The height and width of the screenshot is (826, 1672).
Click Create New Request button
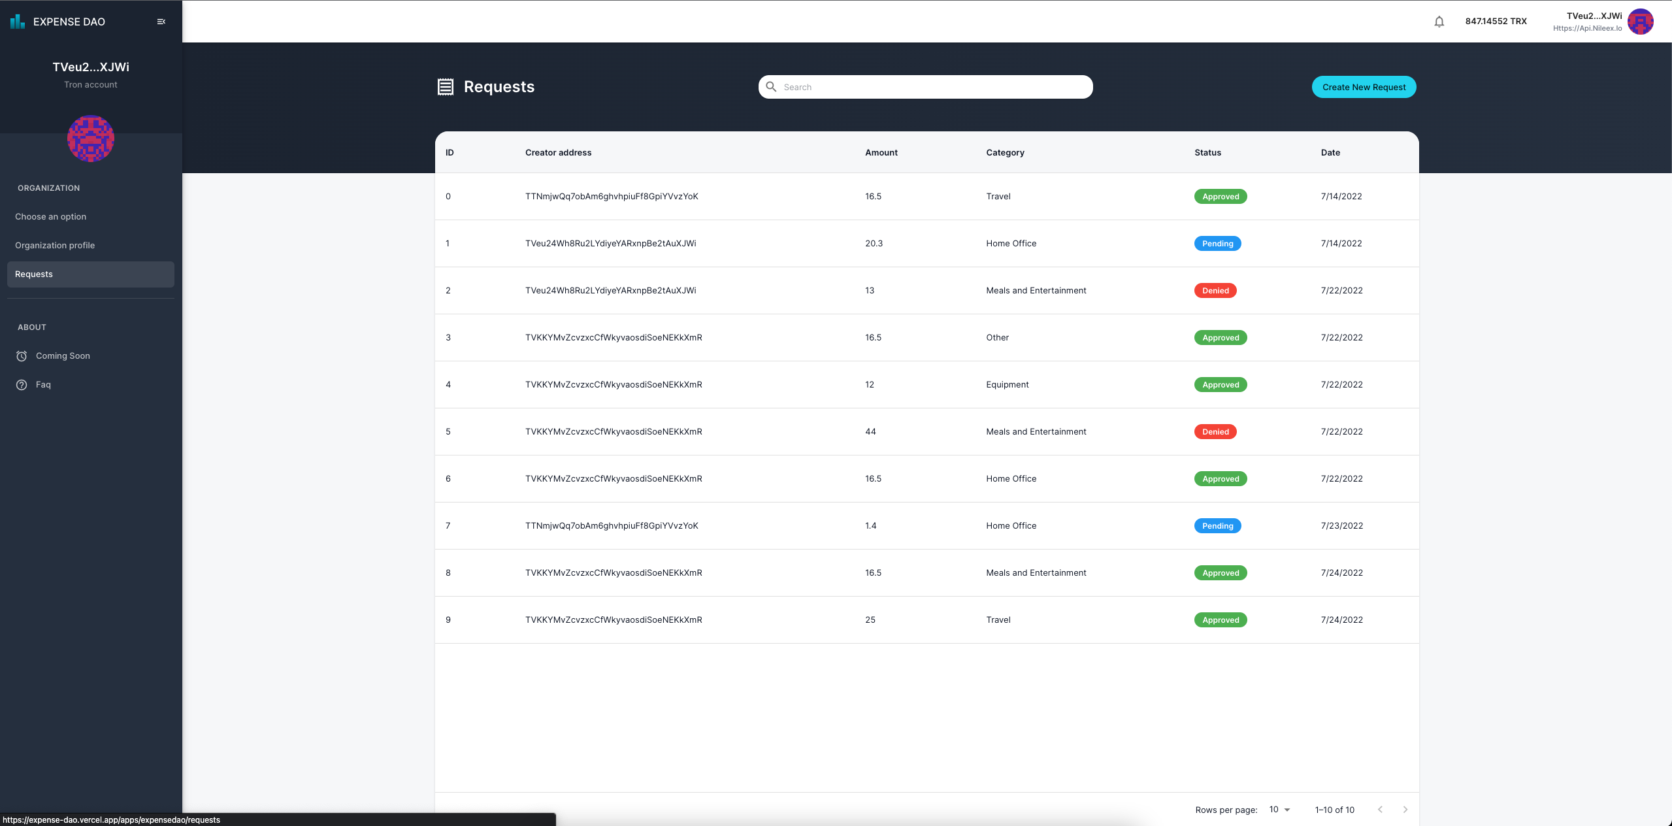(x=1364, y=87)
